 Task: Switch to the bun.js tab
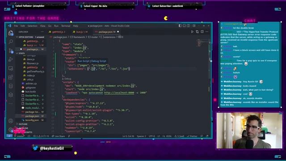(x=80, y=32)
